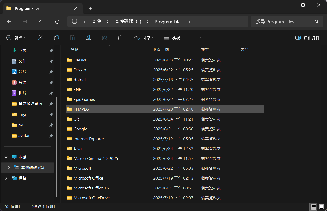Toggle the 詳細資料 details pane
This screenshot has height=211, width=327.
tap(307, 38)
